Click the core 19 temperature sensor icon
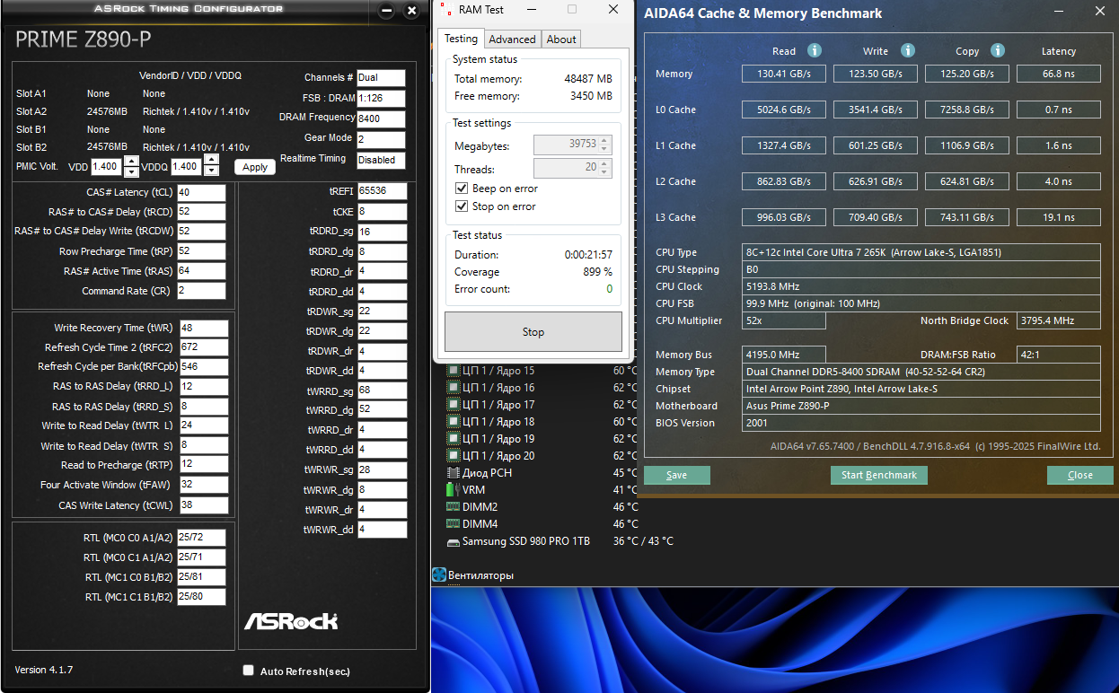Screen dimensions: 1119x693 coord(454,439)
